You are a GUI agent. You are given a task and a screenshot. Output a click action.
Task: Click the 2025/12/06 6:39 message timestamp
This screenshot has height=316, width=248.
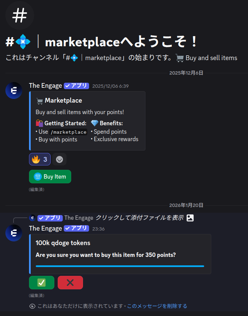110,86
